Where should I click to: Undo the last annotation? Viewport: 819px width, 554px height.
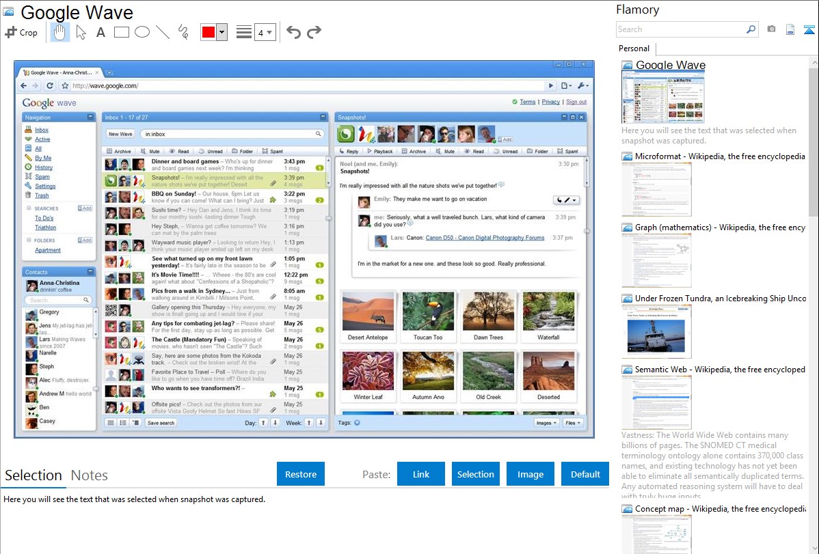(x=293, y=32)
